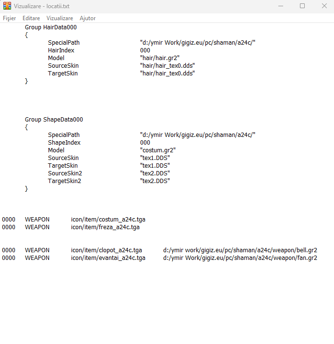Click WEAPON on the costum_a24c row
The width and height of the screenshot is (334, 344).
tap(37, 220)
